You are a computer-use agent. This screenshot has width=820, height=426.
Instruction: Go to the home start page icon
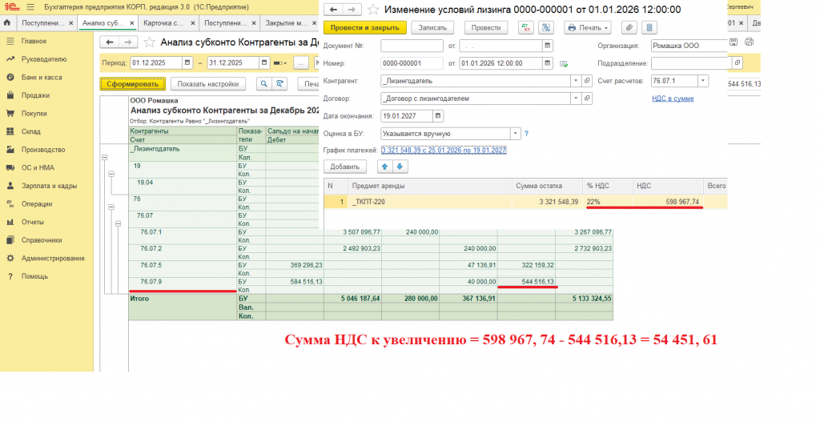click(6, 23)
